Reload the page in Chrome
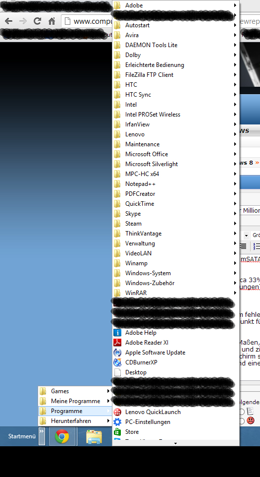Screen dimensions: 260x477 click(37, 21)
